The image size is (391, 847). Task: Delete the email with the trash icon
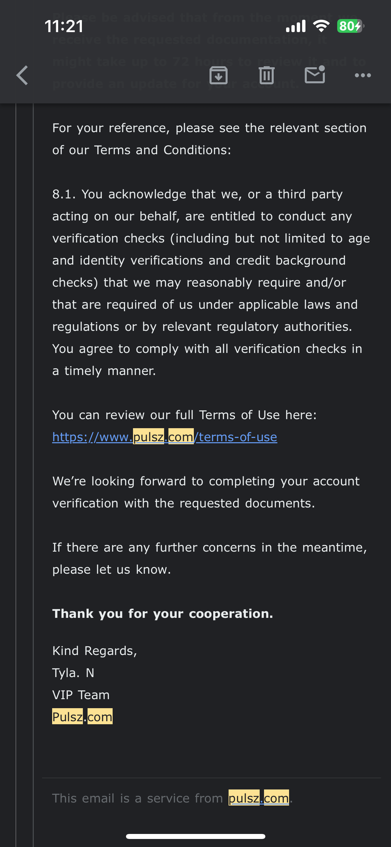pyautogui.click(x=267, y=75)
